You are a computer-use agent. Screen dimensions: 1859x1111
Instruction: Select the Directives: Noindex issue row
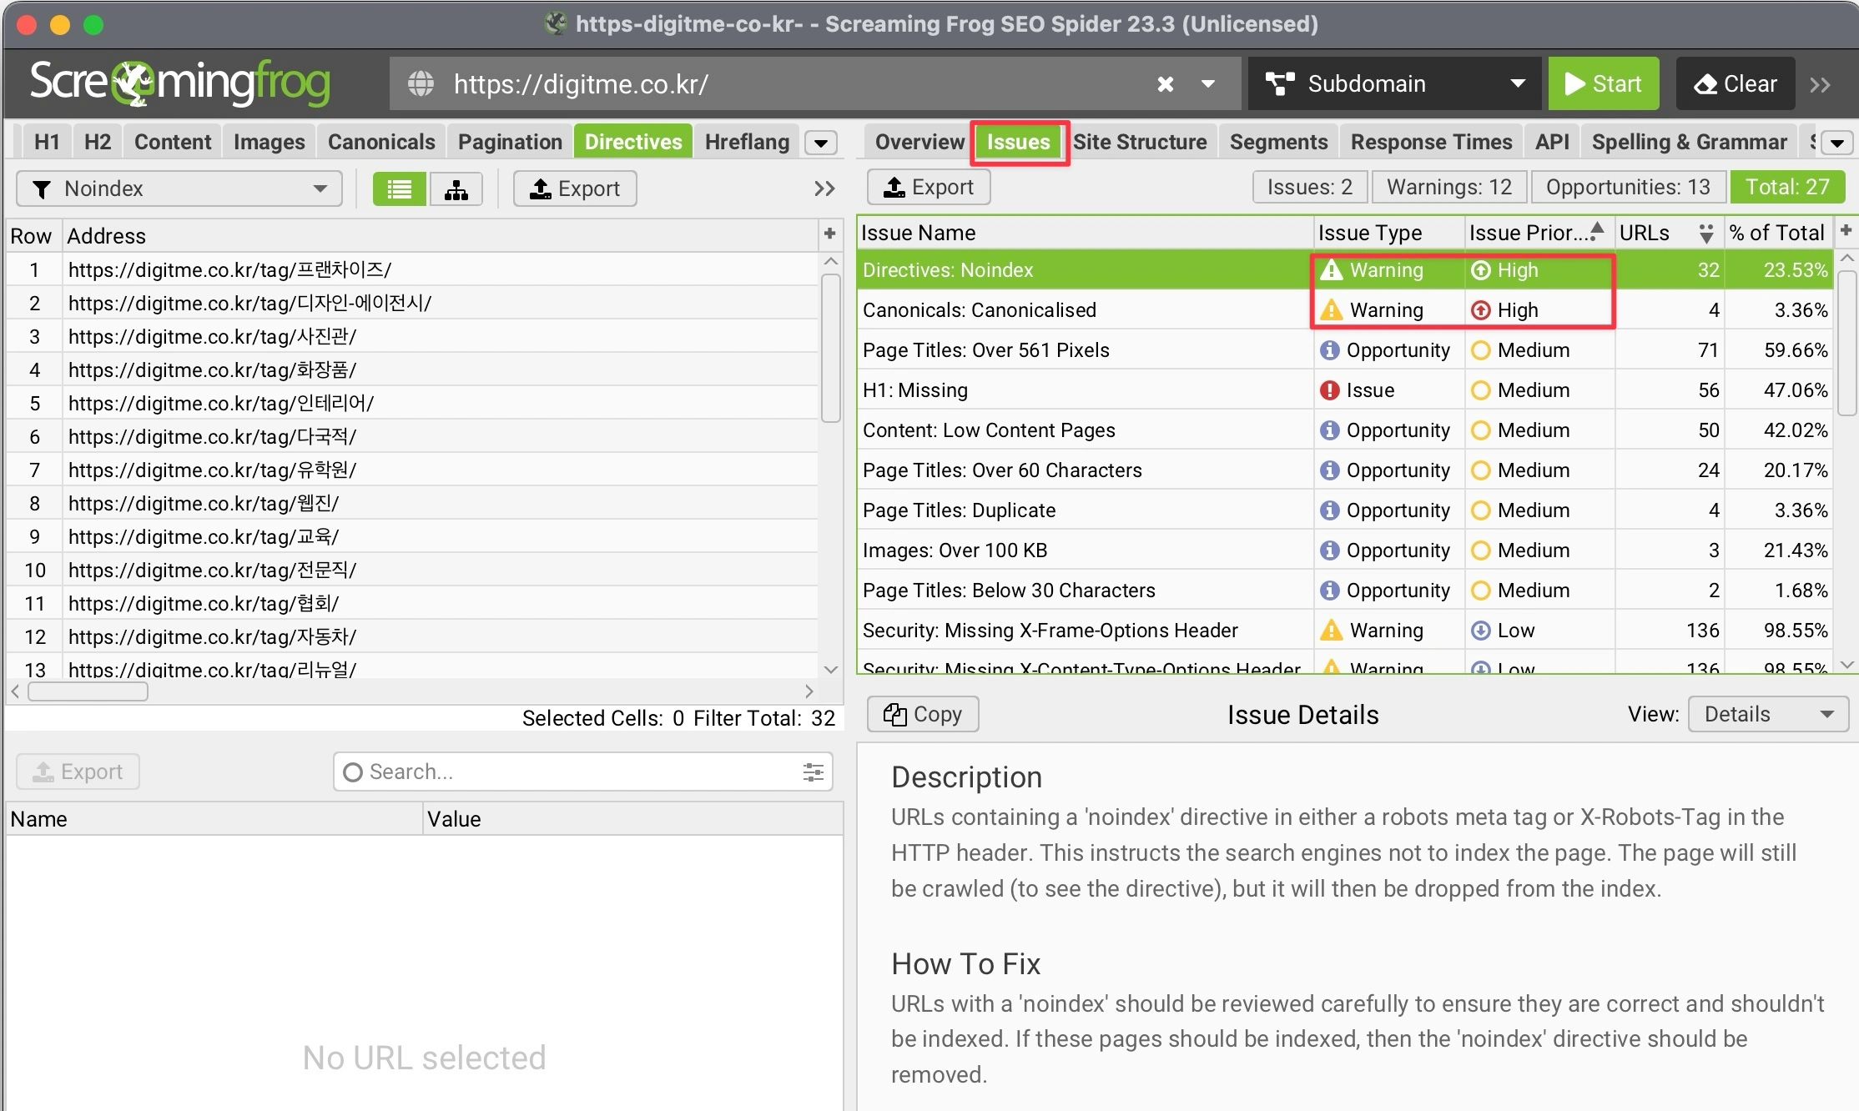click(1344, 270)
